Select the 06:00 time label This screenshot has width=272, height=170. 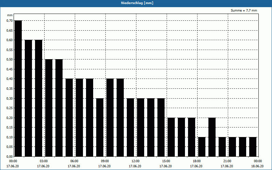[74, 161]
